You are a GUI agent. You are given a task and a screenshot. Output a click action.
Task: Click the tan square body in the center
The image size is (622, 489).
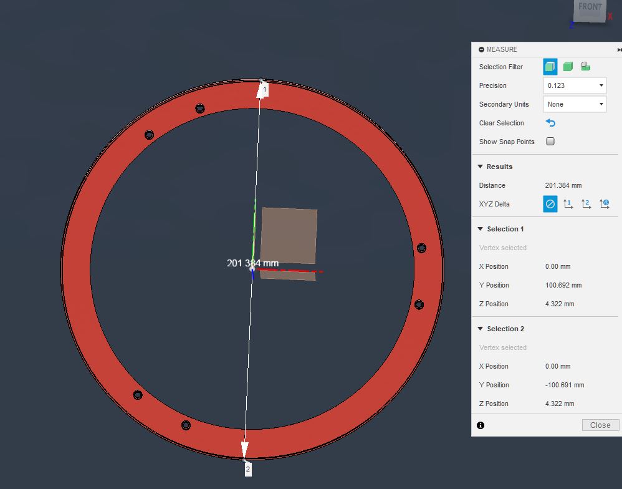289,235
